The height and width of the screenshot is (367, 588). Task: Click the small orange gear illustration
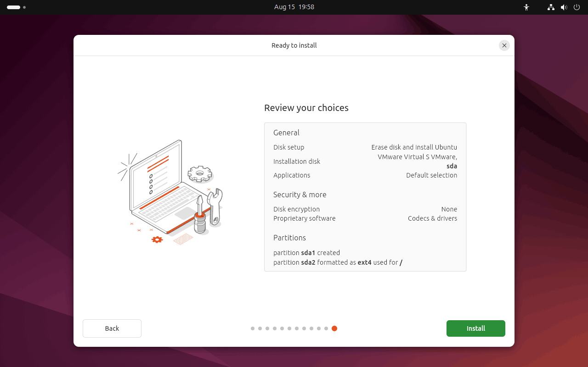click(157, 239)
